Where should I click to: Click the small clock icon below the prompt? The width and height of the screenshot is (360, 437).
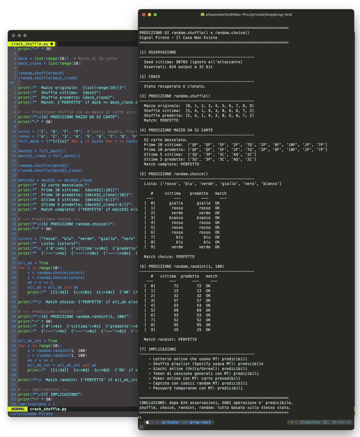click(141, 427)
